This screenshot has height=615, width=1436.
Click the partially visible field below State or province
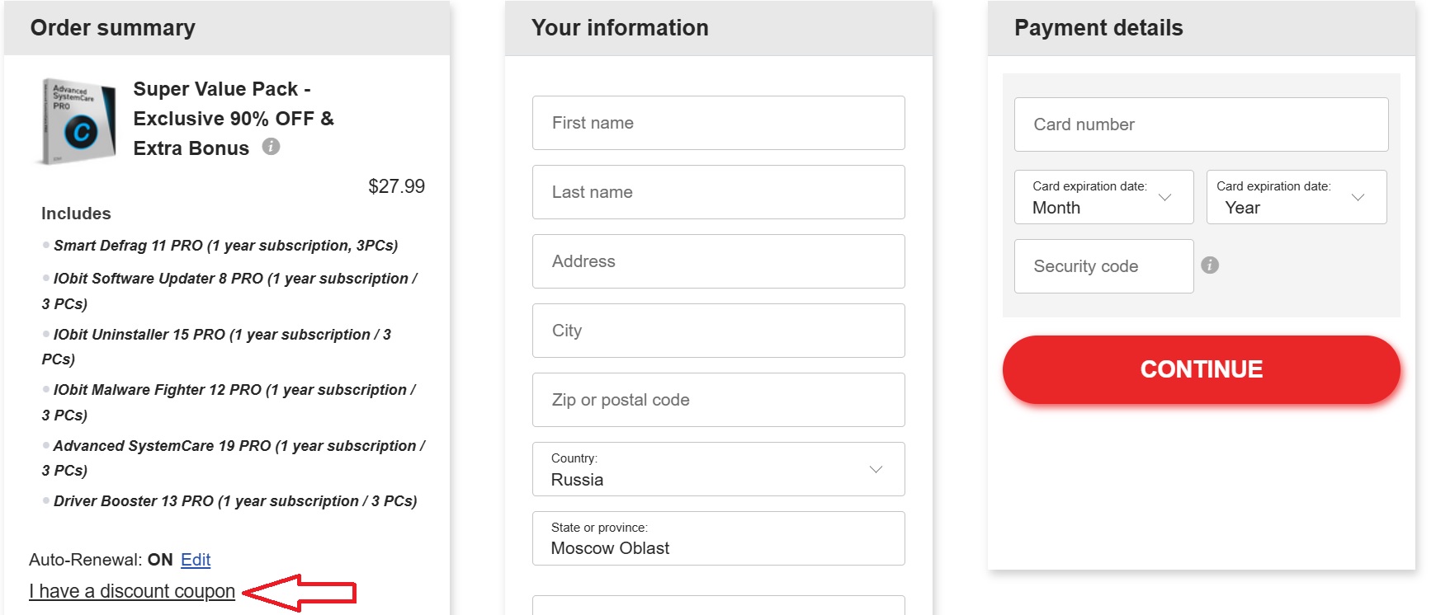point(718,606)
